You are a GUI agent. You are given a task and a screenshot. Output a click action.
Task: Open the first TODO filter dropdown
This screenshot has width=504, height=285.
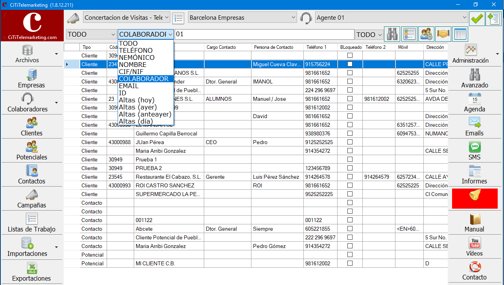click(x=91, y=35)
